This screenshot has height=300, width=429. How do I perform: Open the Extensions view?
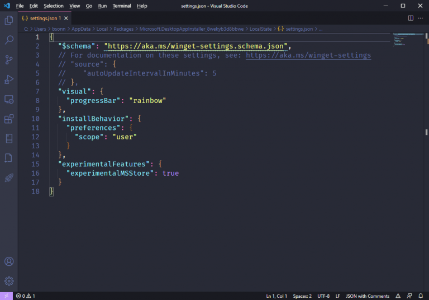coord(9,119)
